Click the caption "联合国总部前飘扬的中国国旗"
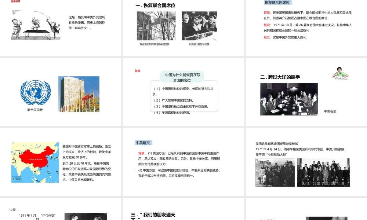Screen dimensions: 367x220 click(x=155, y=44)
